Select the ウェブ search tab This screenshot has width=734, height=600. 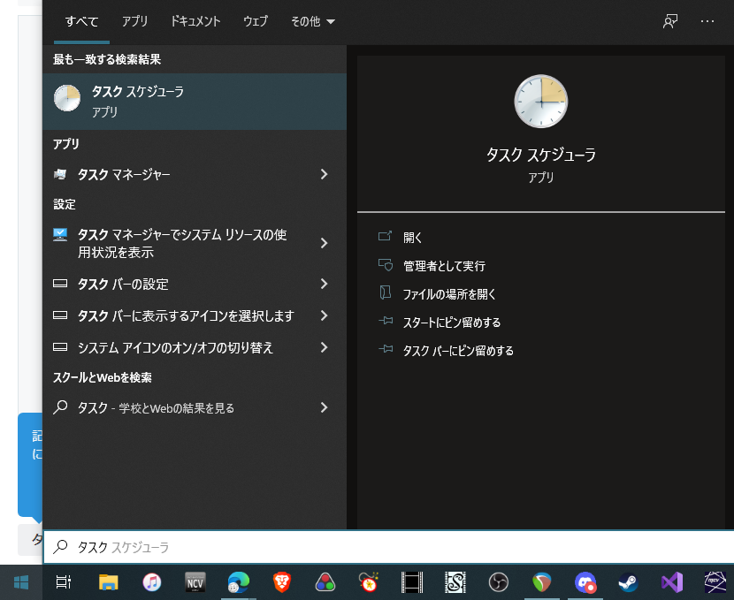(256, 21)
